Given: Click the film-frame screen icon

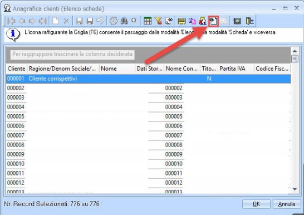Looking at the screenshot, I should (x=237, y=21).
